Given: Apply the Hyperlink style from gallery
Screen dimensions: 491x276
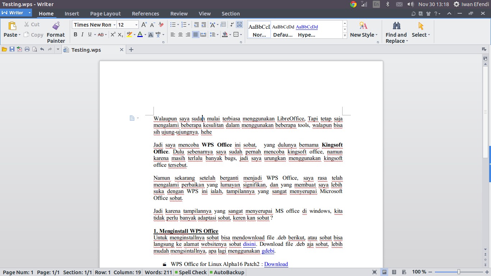Looking at the screenshot, I should click(307, 30).
